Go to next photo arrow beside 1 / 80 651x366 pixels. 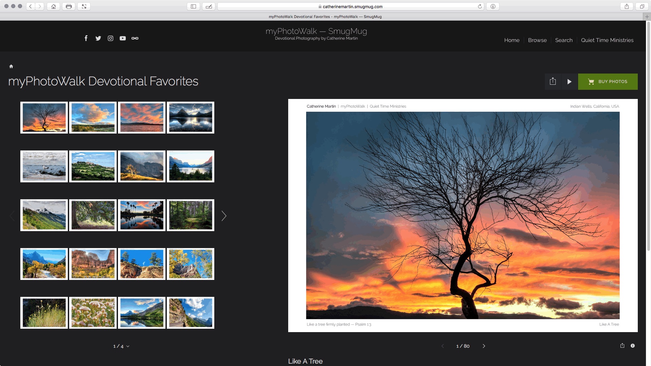484,346
